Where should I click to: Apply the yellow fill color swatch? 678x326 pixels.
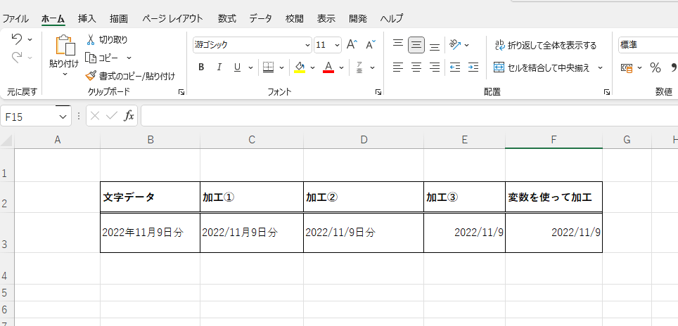(x=300, y=67)
